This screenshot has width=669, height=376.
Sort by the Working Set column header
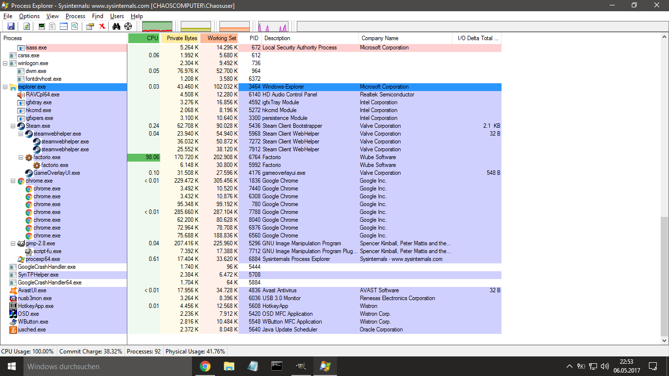(219, 38)
